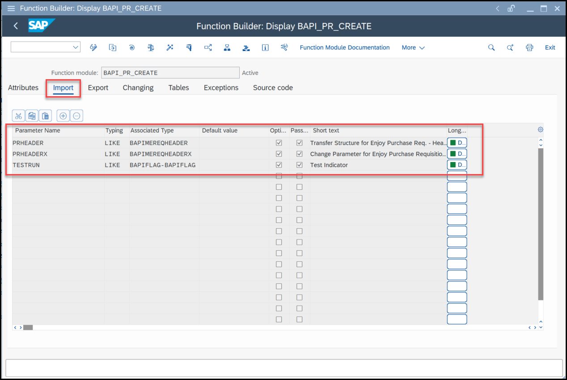Switch to the Changing tab
The width and height of the screenshot is (567, 380).
tap(138, 88)
